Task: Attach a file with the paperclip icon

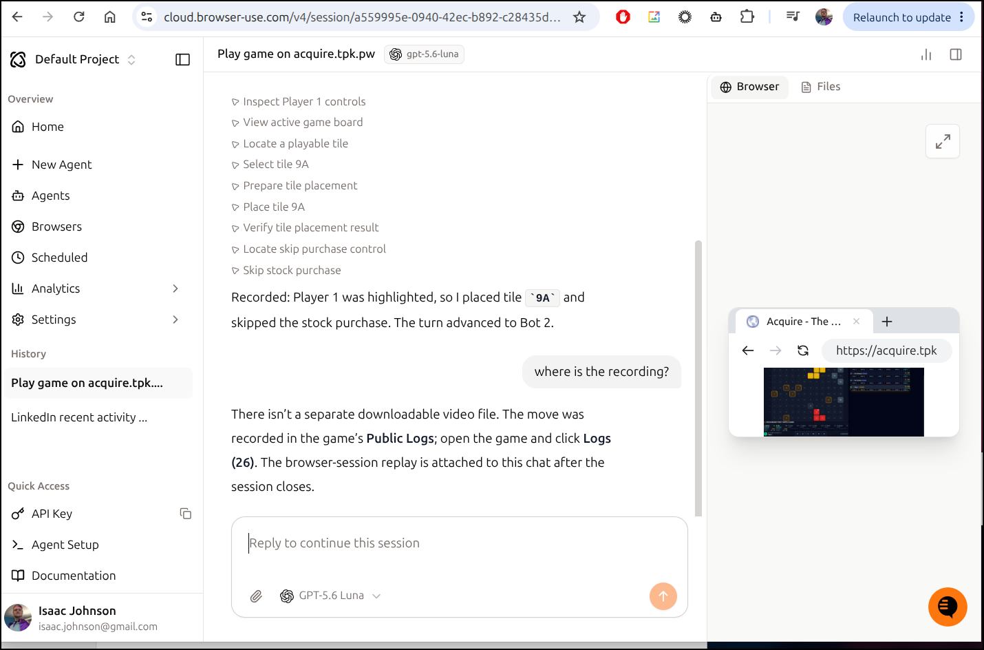Action: click(256, 596)
